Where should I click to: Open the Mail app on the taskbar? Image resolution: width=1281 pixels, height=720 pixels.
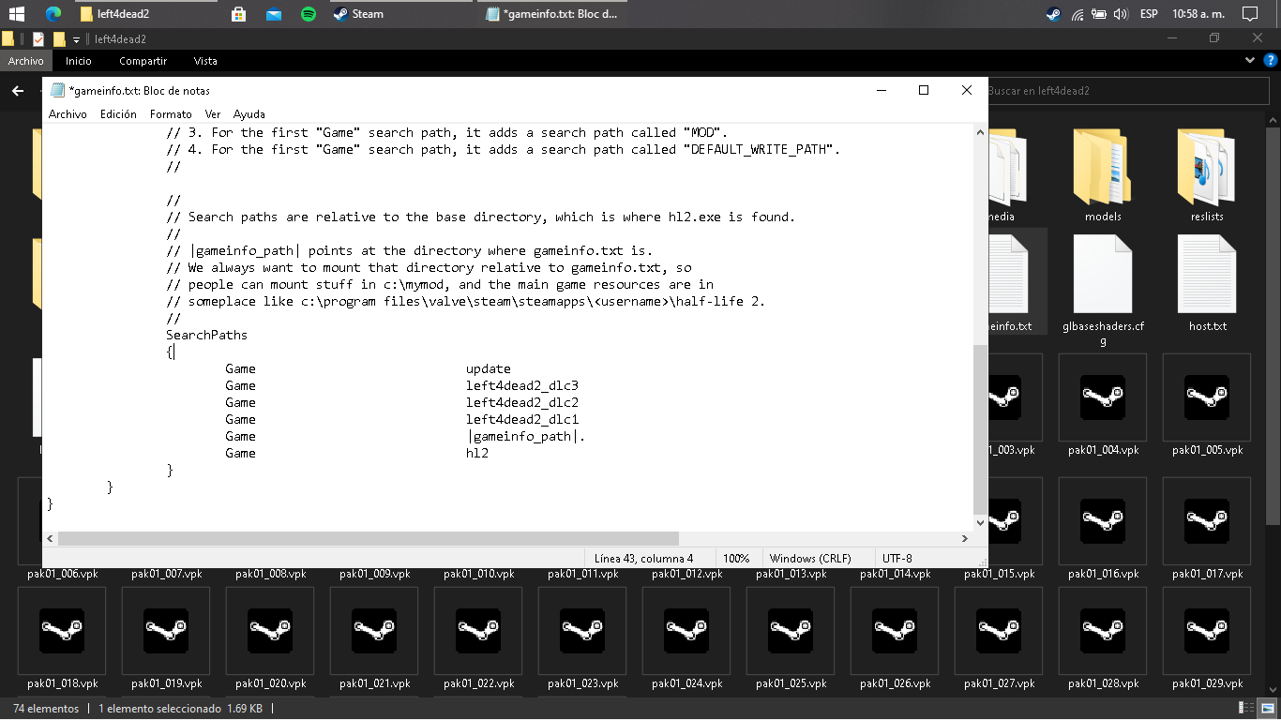[274, 14]
